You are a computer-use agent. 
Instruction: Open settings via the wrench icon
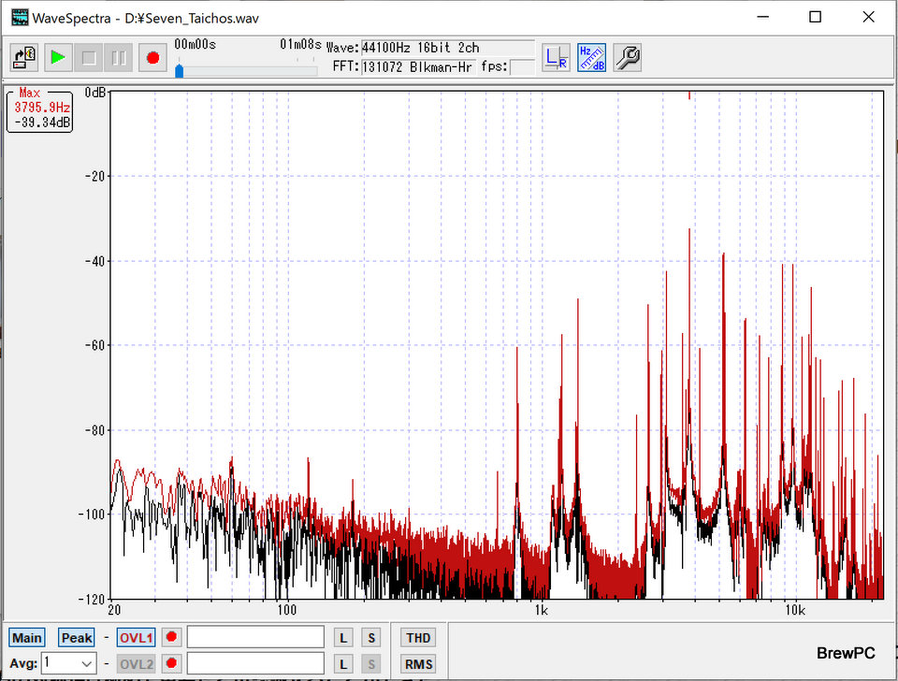tap(628, 58)
